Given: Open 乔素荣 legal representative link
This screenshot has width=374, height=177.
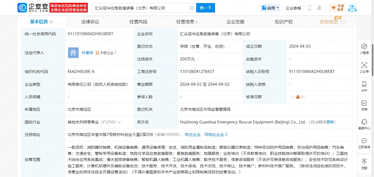Looking at the screenshot, I should (x=87, y=53).
